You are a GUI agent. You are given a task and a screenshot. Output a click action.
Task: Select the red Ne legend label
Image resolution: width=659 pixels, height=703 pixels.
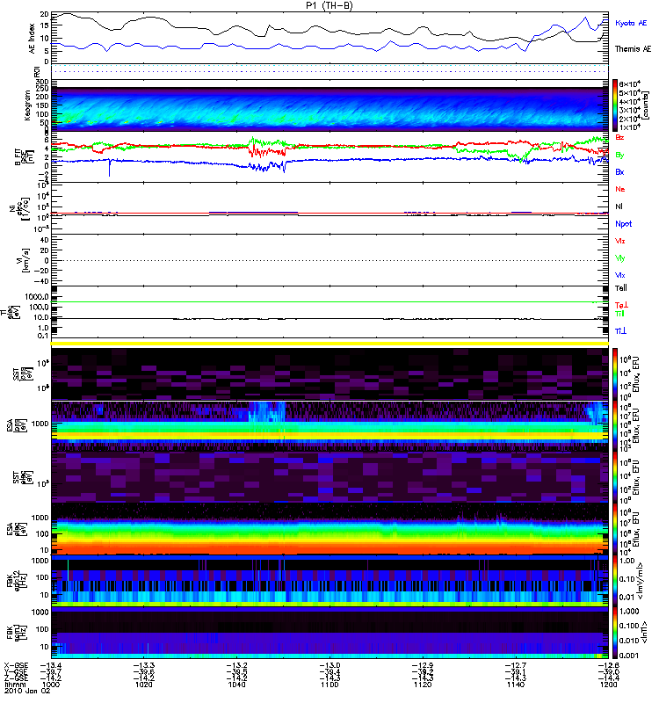(x=620, y=189)
